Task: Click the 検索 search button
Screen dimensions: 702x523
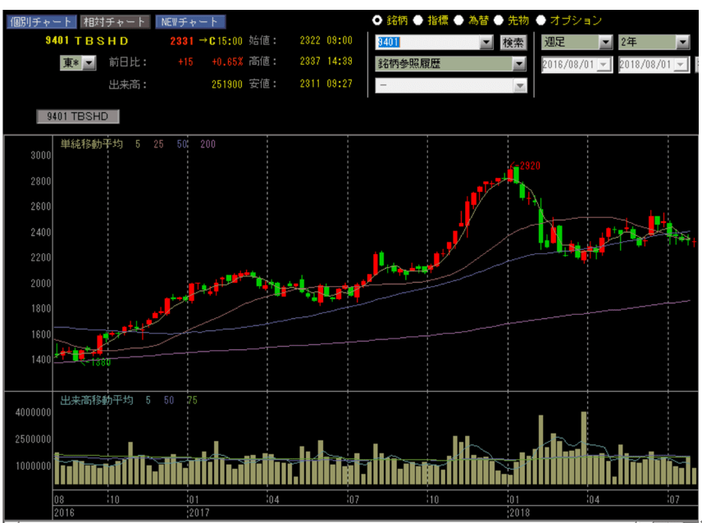Action: pos(513,43)
